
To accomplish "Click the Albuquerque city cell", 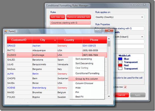I will tap(44, 50).
